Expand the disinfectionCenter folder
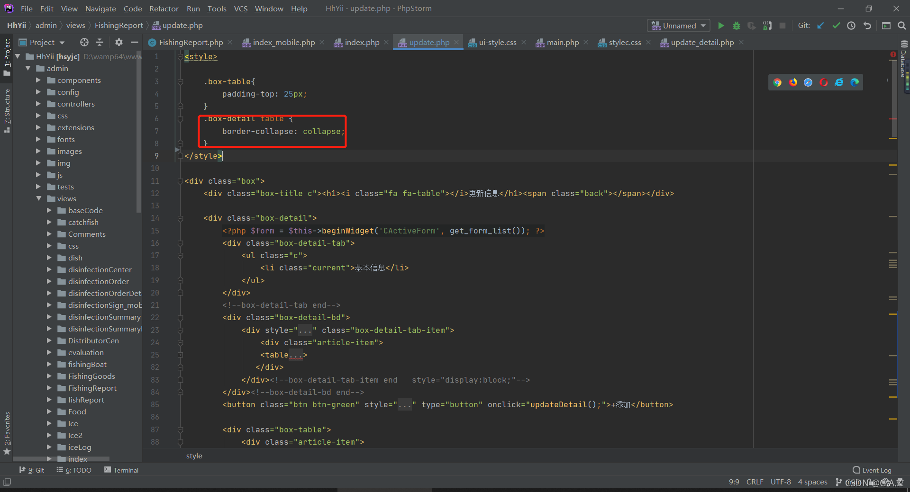Viewport: 910px width, 492px height. [x=49, y=269]
